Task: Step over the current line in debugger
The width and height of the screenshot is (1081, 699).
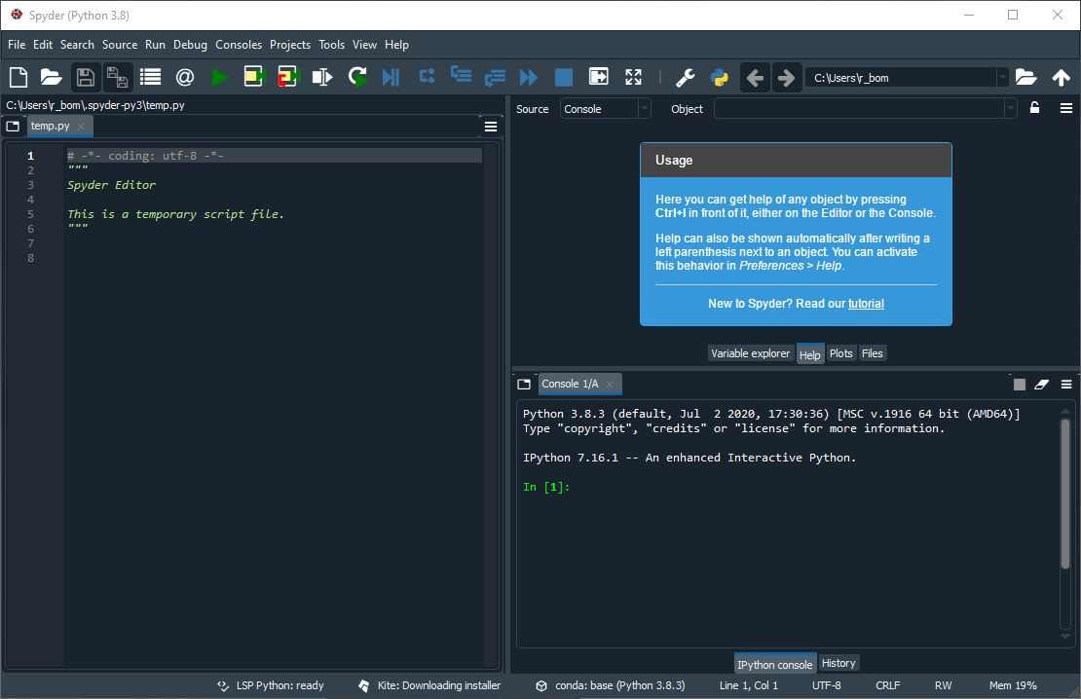Action: click(x=427, y=77)
